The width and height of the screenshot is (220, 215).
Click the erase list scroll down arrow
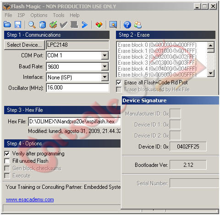pos(211,73)
